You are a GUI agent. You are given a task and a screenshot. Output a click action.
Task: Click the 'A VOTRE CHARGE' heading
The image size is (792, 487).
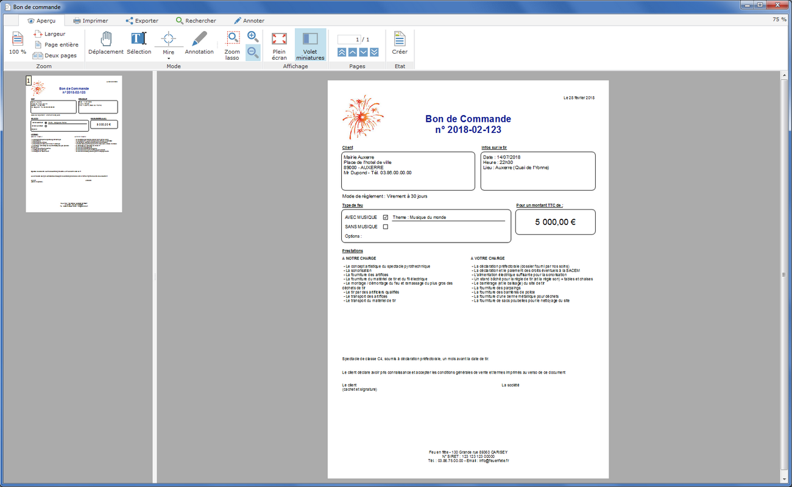point(488,258)
